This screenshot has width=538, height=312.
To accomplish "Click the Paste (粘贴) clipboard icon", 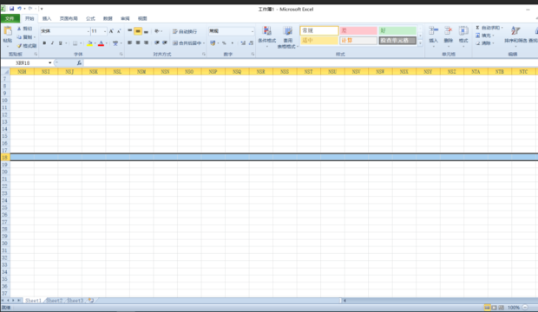I will pos(8,31).
